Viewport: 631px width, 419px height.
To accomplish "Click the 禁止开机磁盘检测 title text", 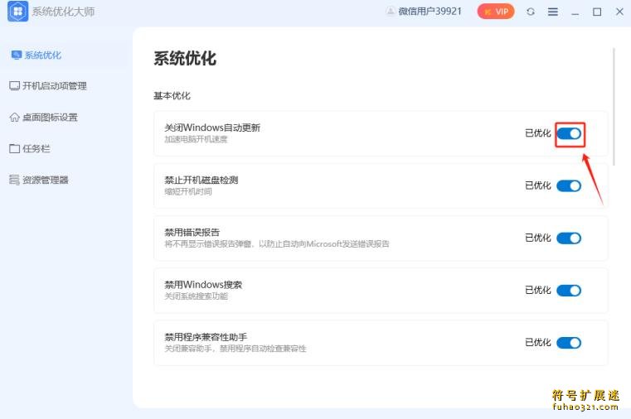I will click(x=201, y=180).
